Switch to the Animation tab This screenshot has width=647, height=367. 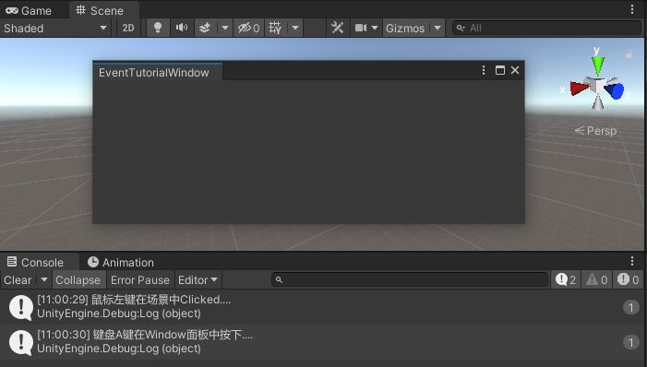[x=121, y=262]
